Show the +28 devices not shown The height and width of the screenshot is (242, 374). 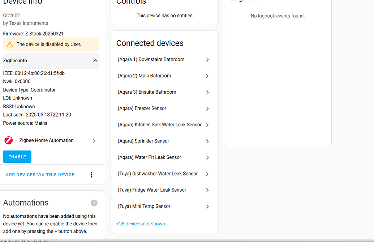click(x=141, y=224)
